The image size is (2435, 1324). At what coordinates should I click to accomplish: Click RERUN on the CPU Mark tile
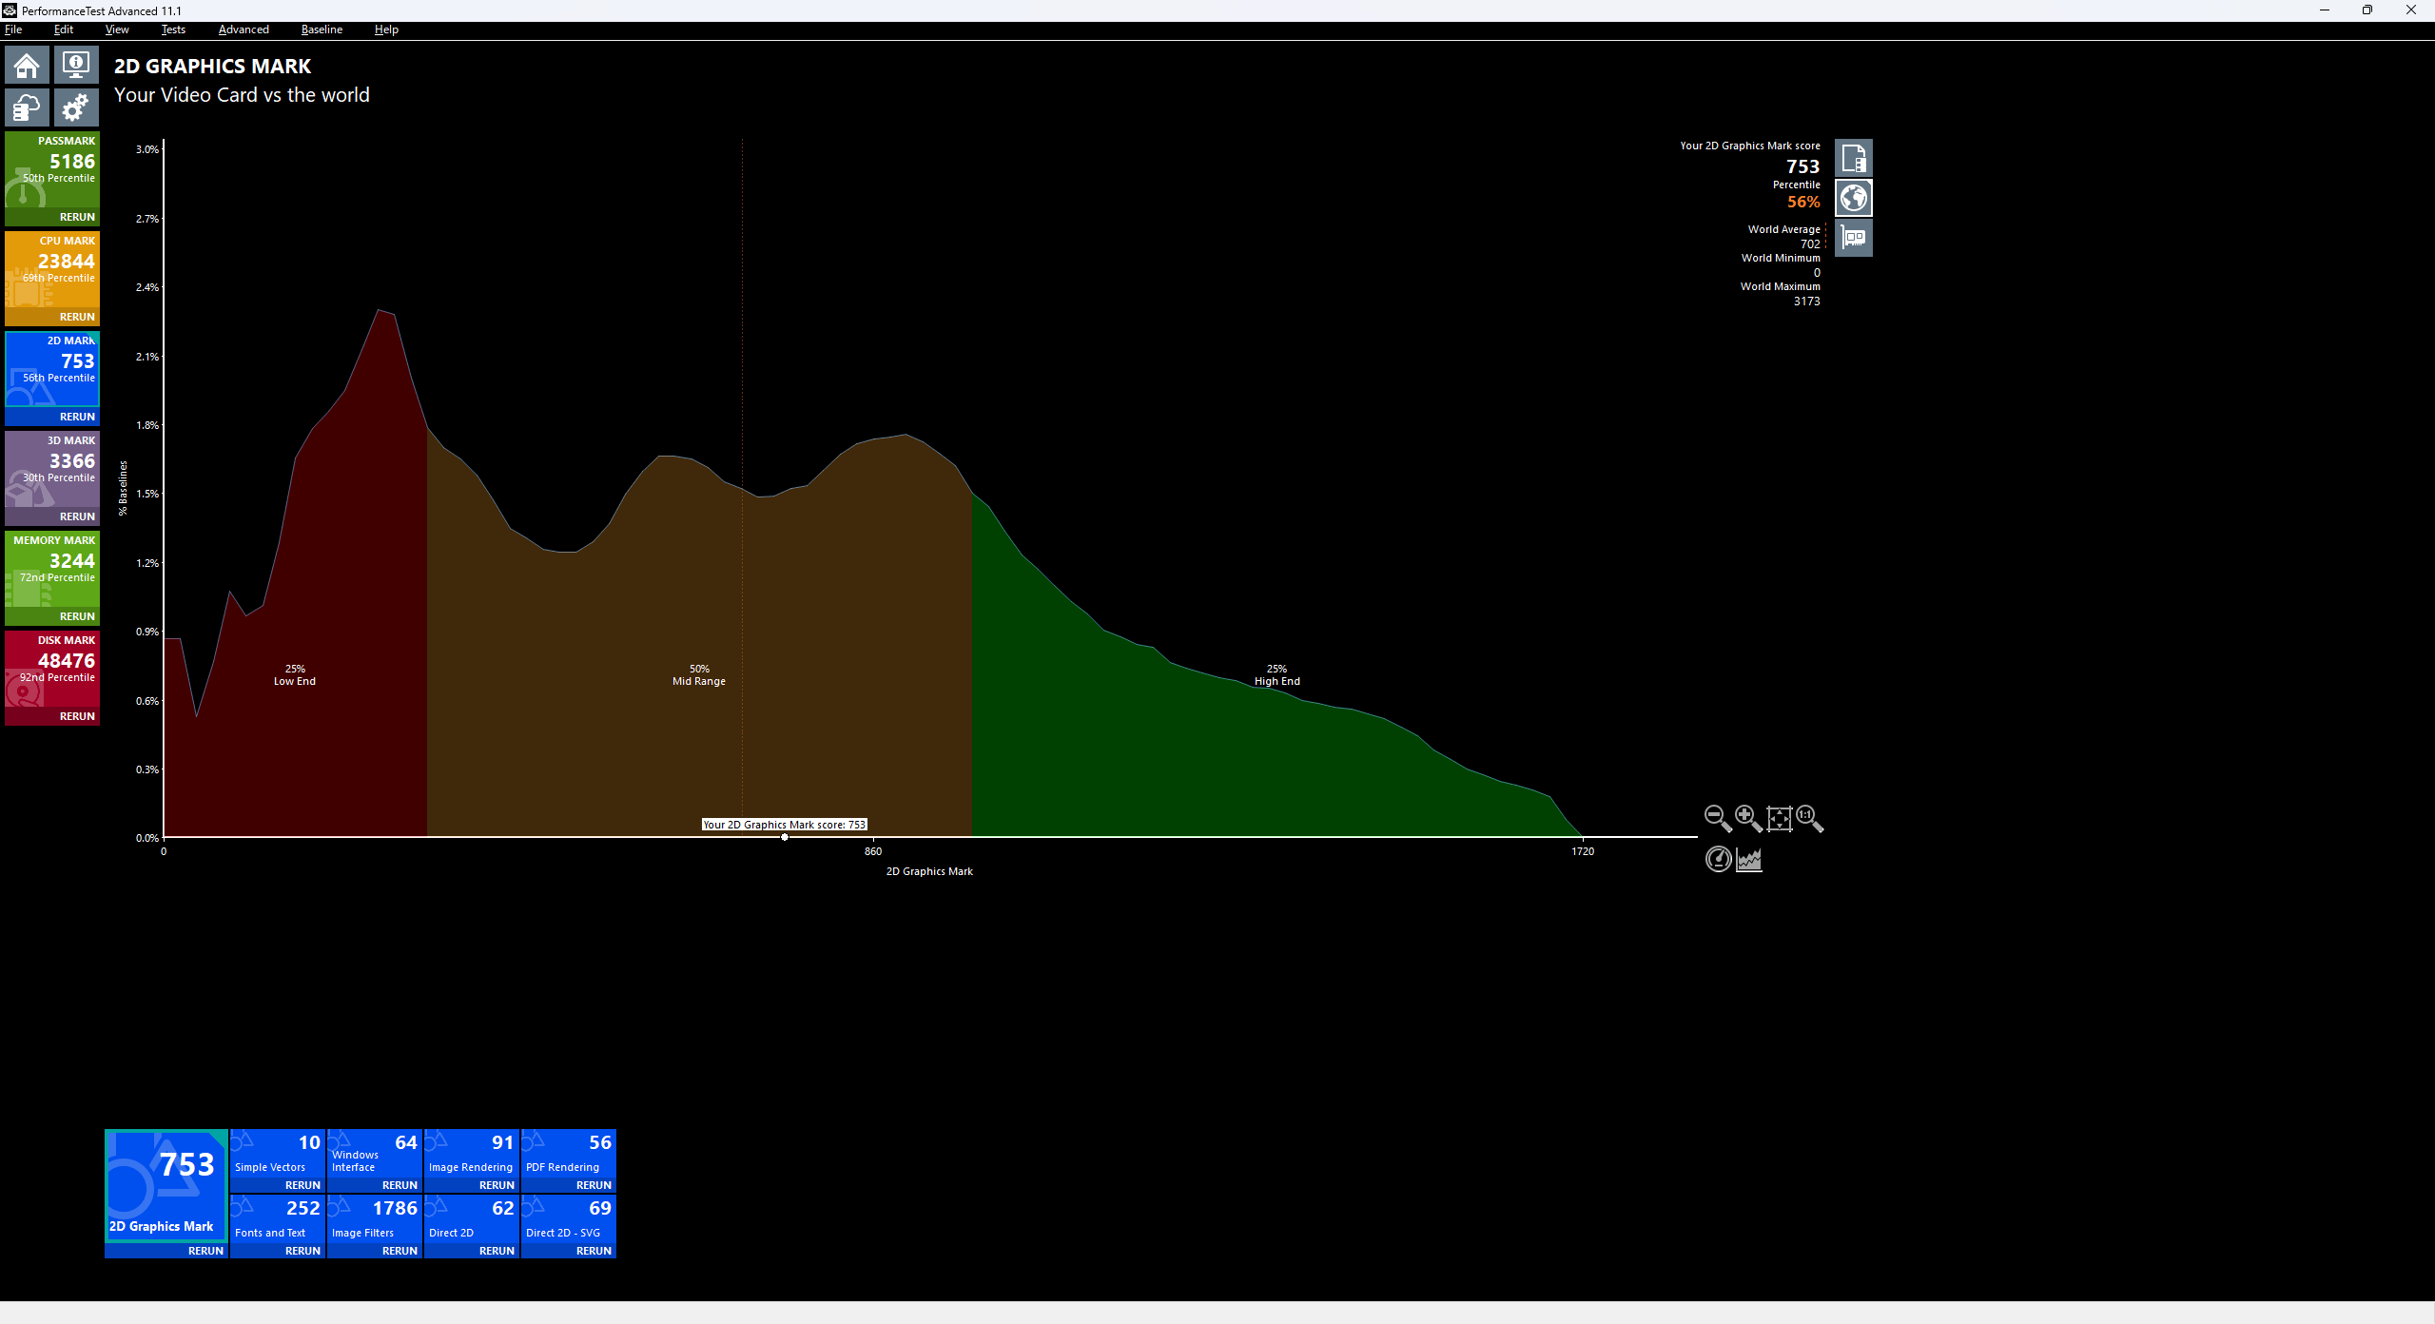77,317
